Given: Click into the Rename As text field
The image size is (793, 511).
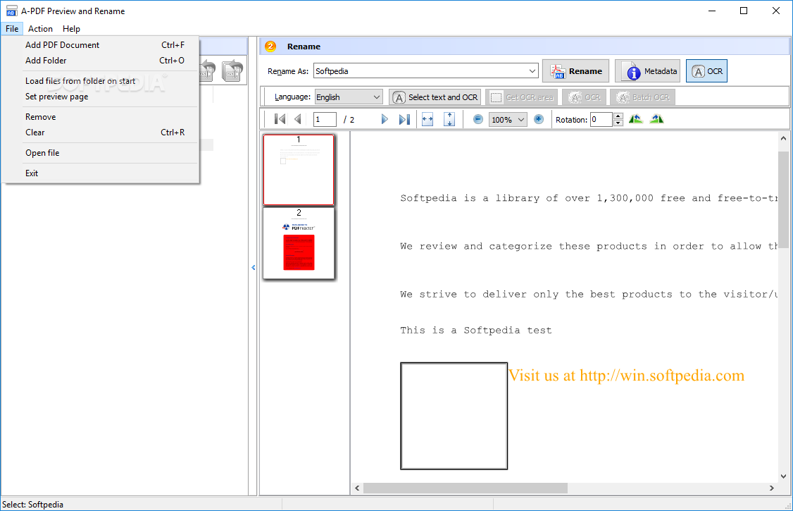Looking at the screenshot, I should click(420, 70).
